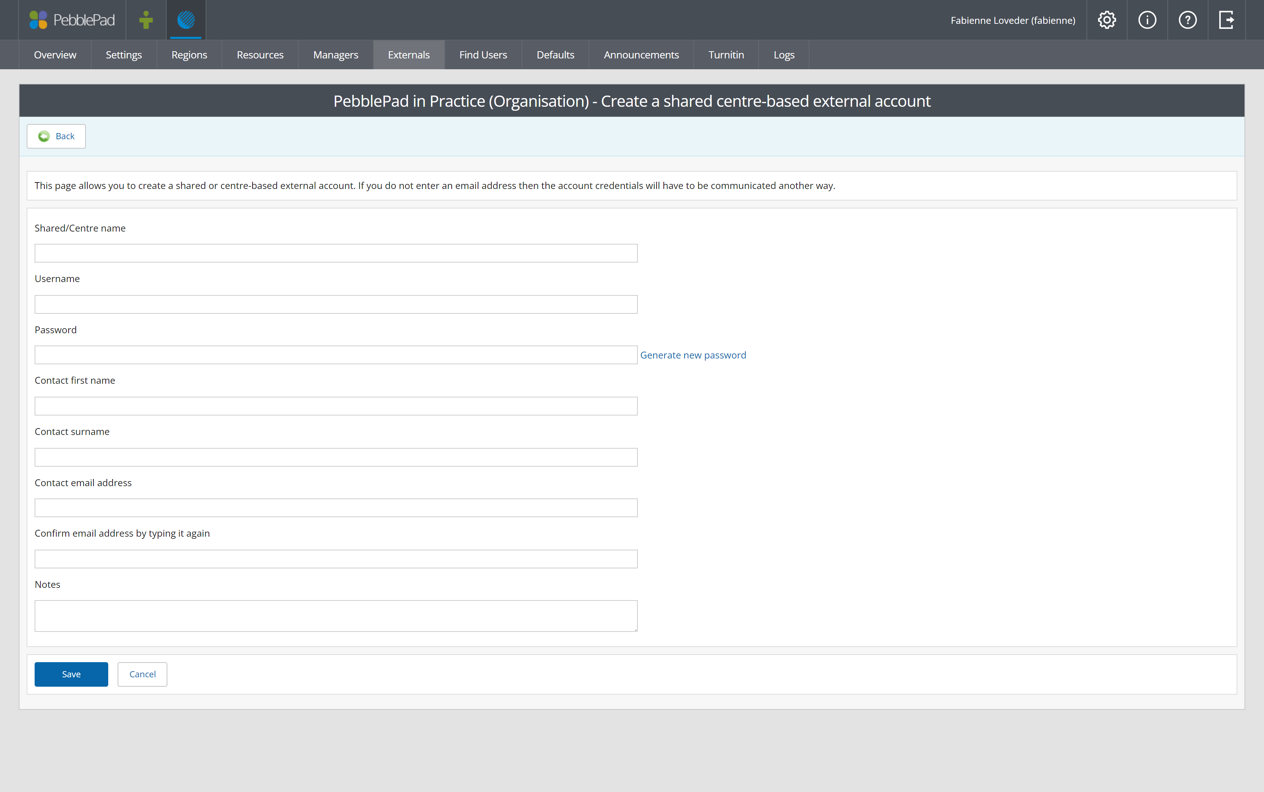Open the Settings tab
This screenshot has height=792, width=1264.
tap(124, 55)
